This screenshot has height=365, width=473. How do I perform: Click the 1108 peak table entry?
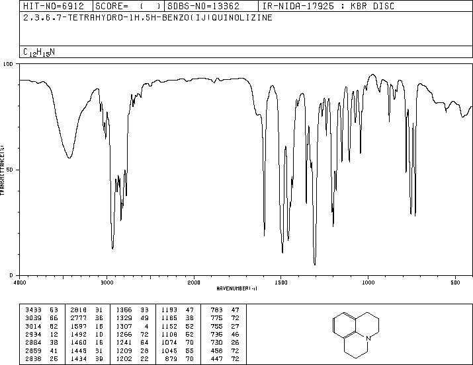[169, 334]
